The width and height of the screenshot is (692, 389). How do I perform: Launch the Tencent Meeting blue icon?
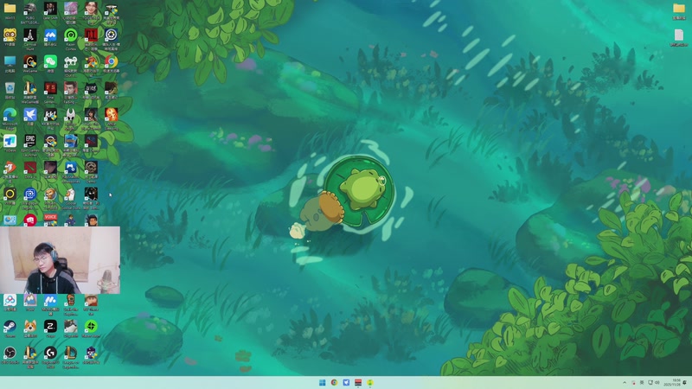tap(50, 36)
